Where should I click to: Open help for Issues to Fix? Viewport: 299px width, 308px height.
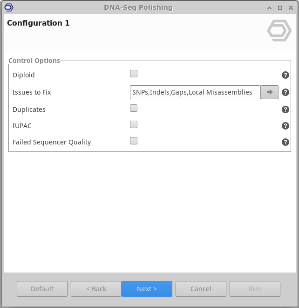click(x=285, y=92)
